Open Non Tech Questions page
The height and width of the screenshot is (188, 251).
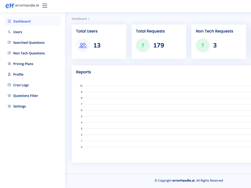click(x=32, y=53)
